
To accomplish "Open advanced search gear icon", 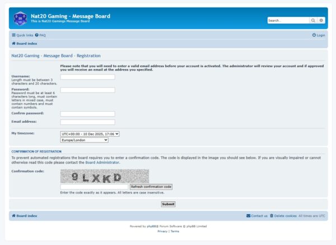I will [321, 20].
